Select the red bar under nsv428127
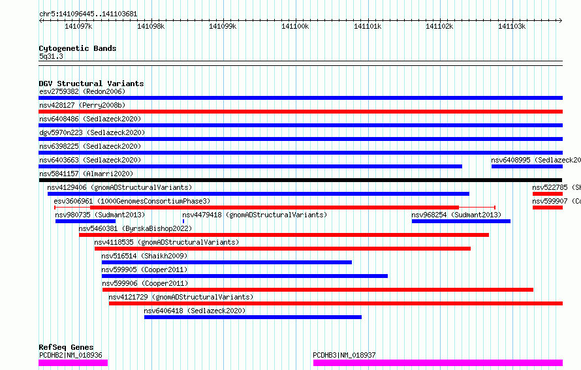The image size is (581, 370). (x=300, y=112)
